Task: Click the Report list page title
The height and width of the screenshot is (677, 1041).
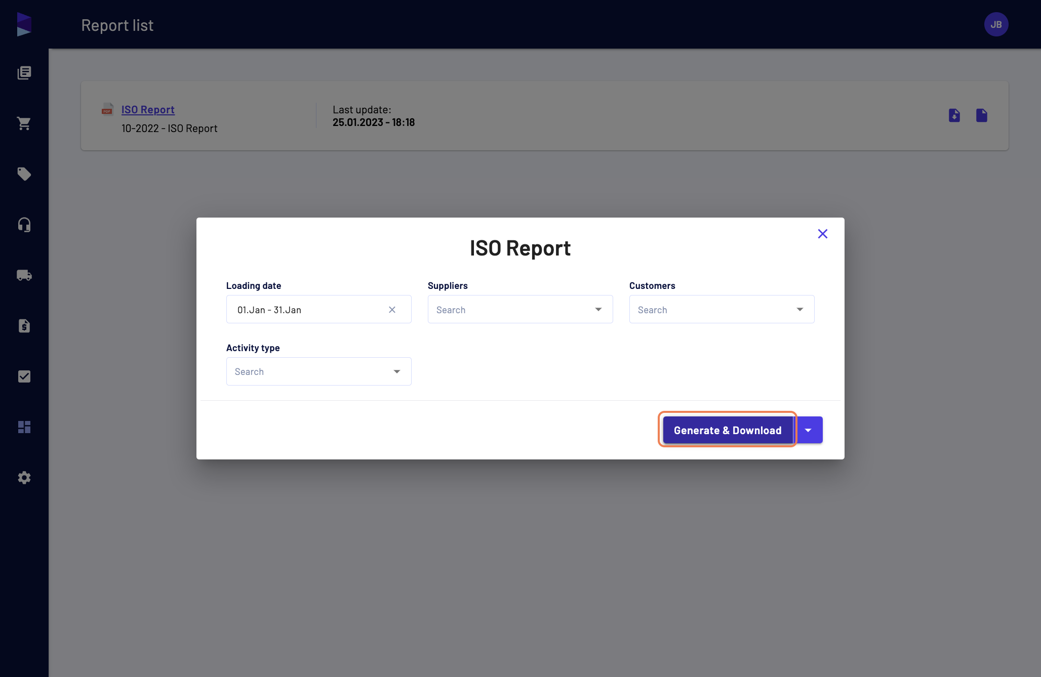Action: tap(117, 25)
